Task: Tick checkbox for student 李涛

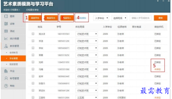Action: (33, 41)
